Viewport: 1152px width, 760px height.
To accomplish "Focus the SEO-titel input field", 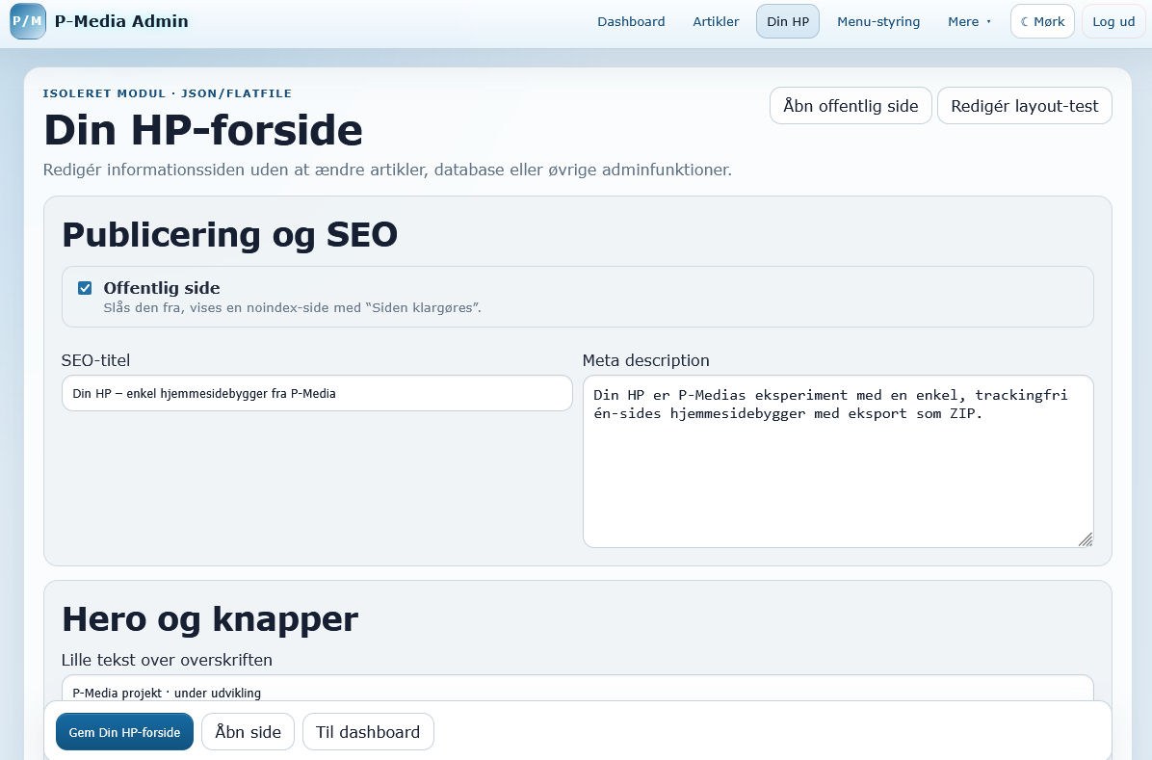I will (317, 393).
